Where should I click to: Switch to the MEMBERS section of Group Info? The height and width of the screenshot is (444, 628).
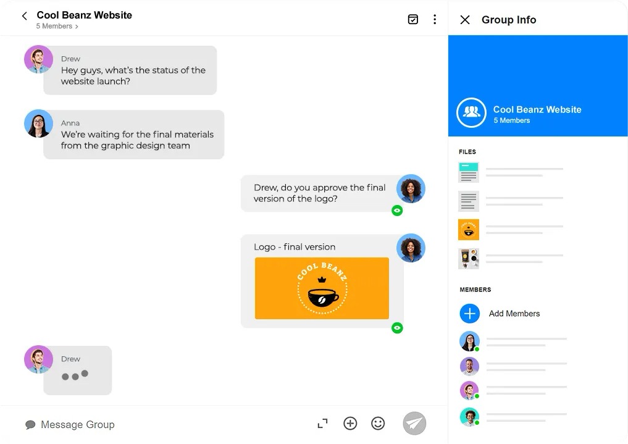tap(474, 290)
